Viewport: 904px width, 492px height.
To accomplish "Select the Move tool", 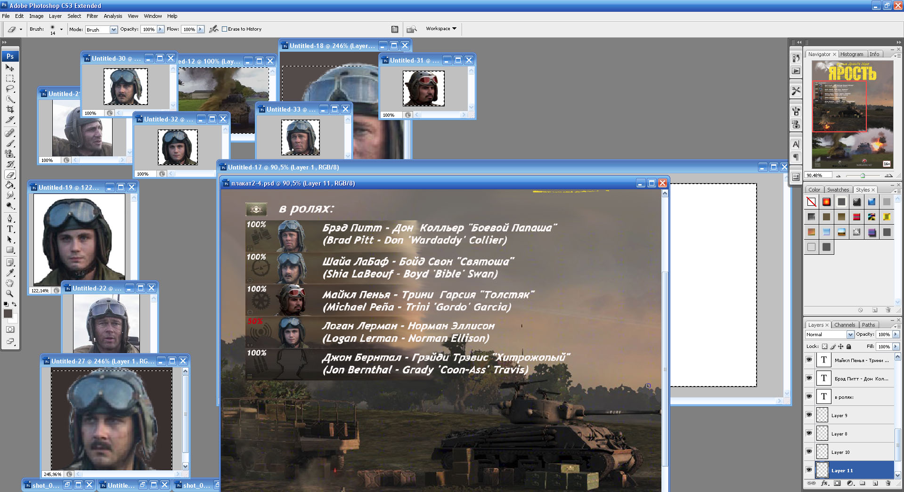I will click(10, 68).
